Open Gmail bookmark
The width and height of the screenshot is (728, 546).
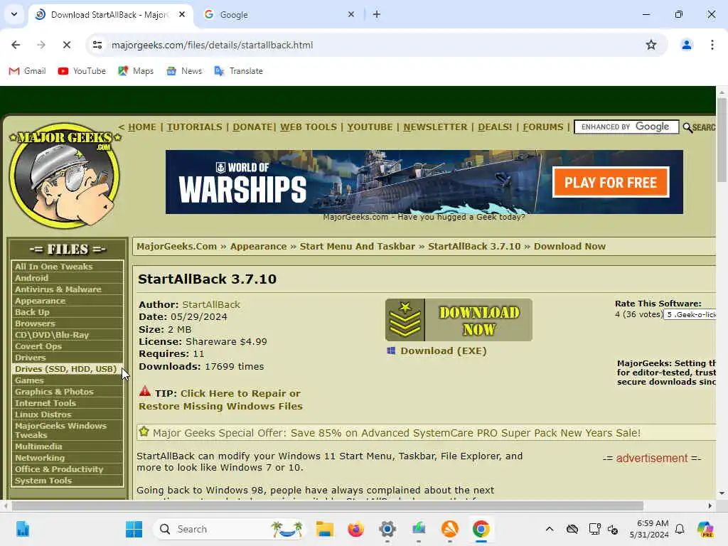(x=28, y=71)
